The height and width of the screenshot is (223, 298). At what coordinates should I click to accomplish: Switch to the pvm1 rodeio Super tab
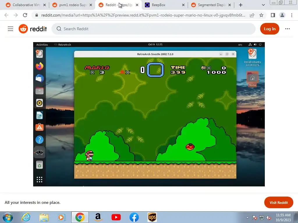click(x=72, y=5)
